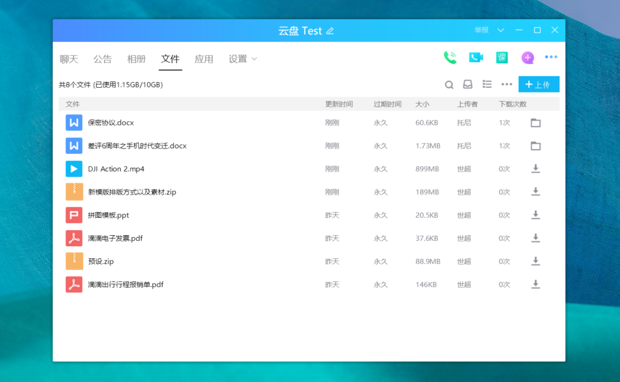Click the edit pencil beside 云盘 Test
Image resolution: width=620 pixels, height=382 pixels.
coord(330,31)
